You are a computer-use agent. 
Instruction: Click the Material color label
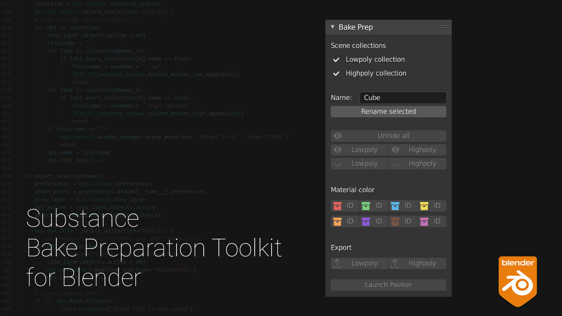353,190
